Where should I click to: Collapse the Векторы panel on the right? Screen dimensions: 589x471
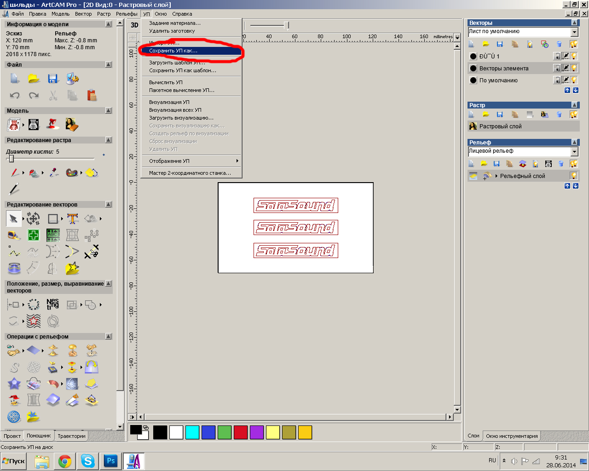(x=574, y=23)
